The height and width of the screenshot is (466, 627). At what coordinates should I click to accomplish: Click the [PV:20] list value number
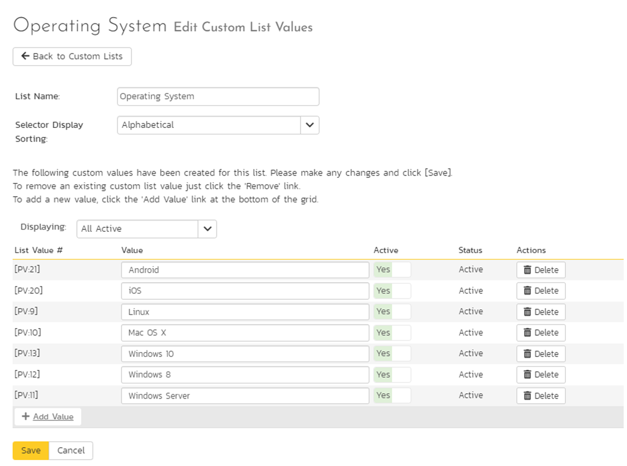[x=28, y=290]
